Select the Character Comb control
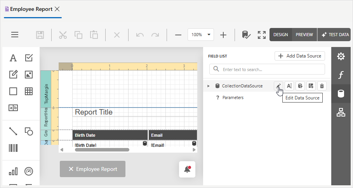 pos(13,108)
